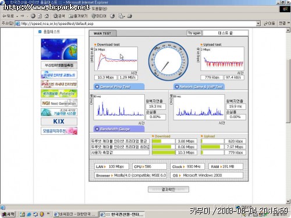Click the Back (뒤로) toolbar button
Viewport: 291px width, 218px height.
coord(8,16)
